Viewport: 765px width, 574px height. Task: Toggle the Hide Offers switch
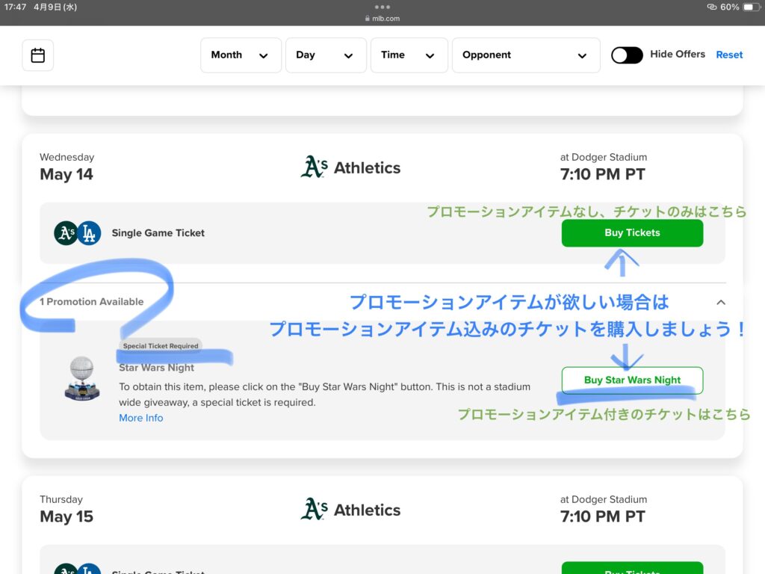[x=627, y=55]
